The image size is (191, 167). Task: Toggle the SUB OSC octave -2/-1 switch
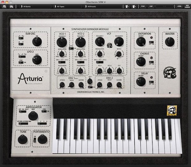coord(21,44)
